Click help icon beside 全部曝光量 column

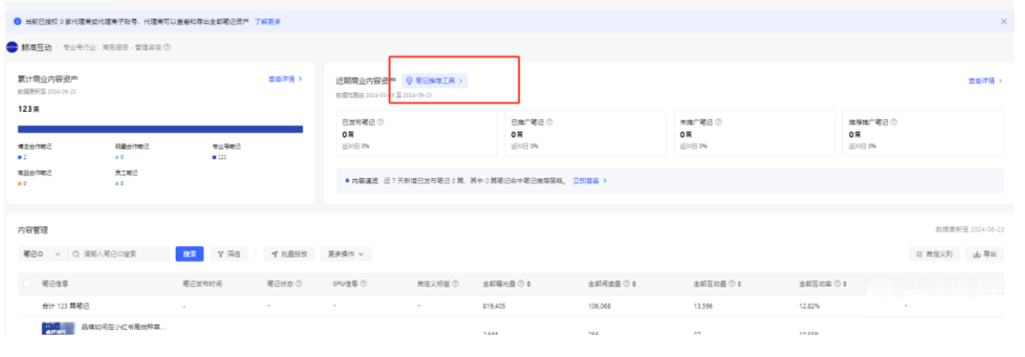pyautogui.click(x=521, y=284)
